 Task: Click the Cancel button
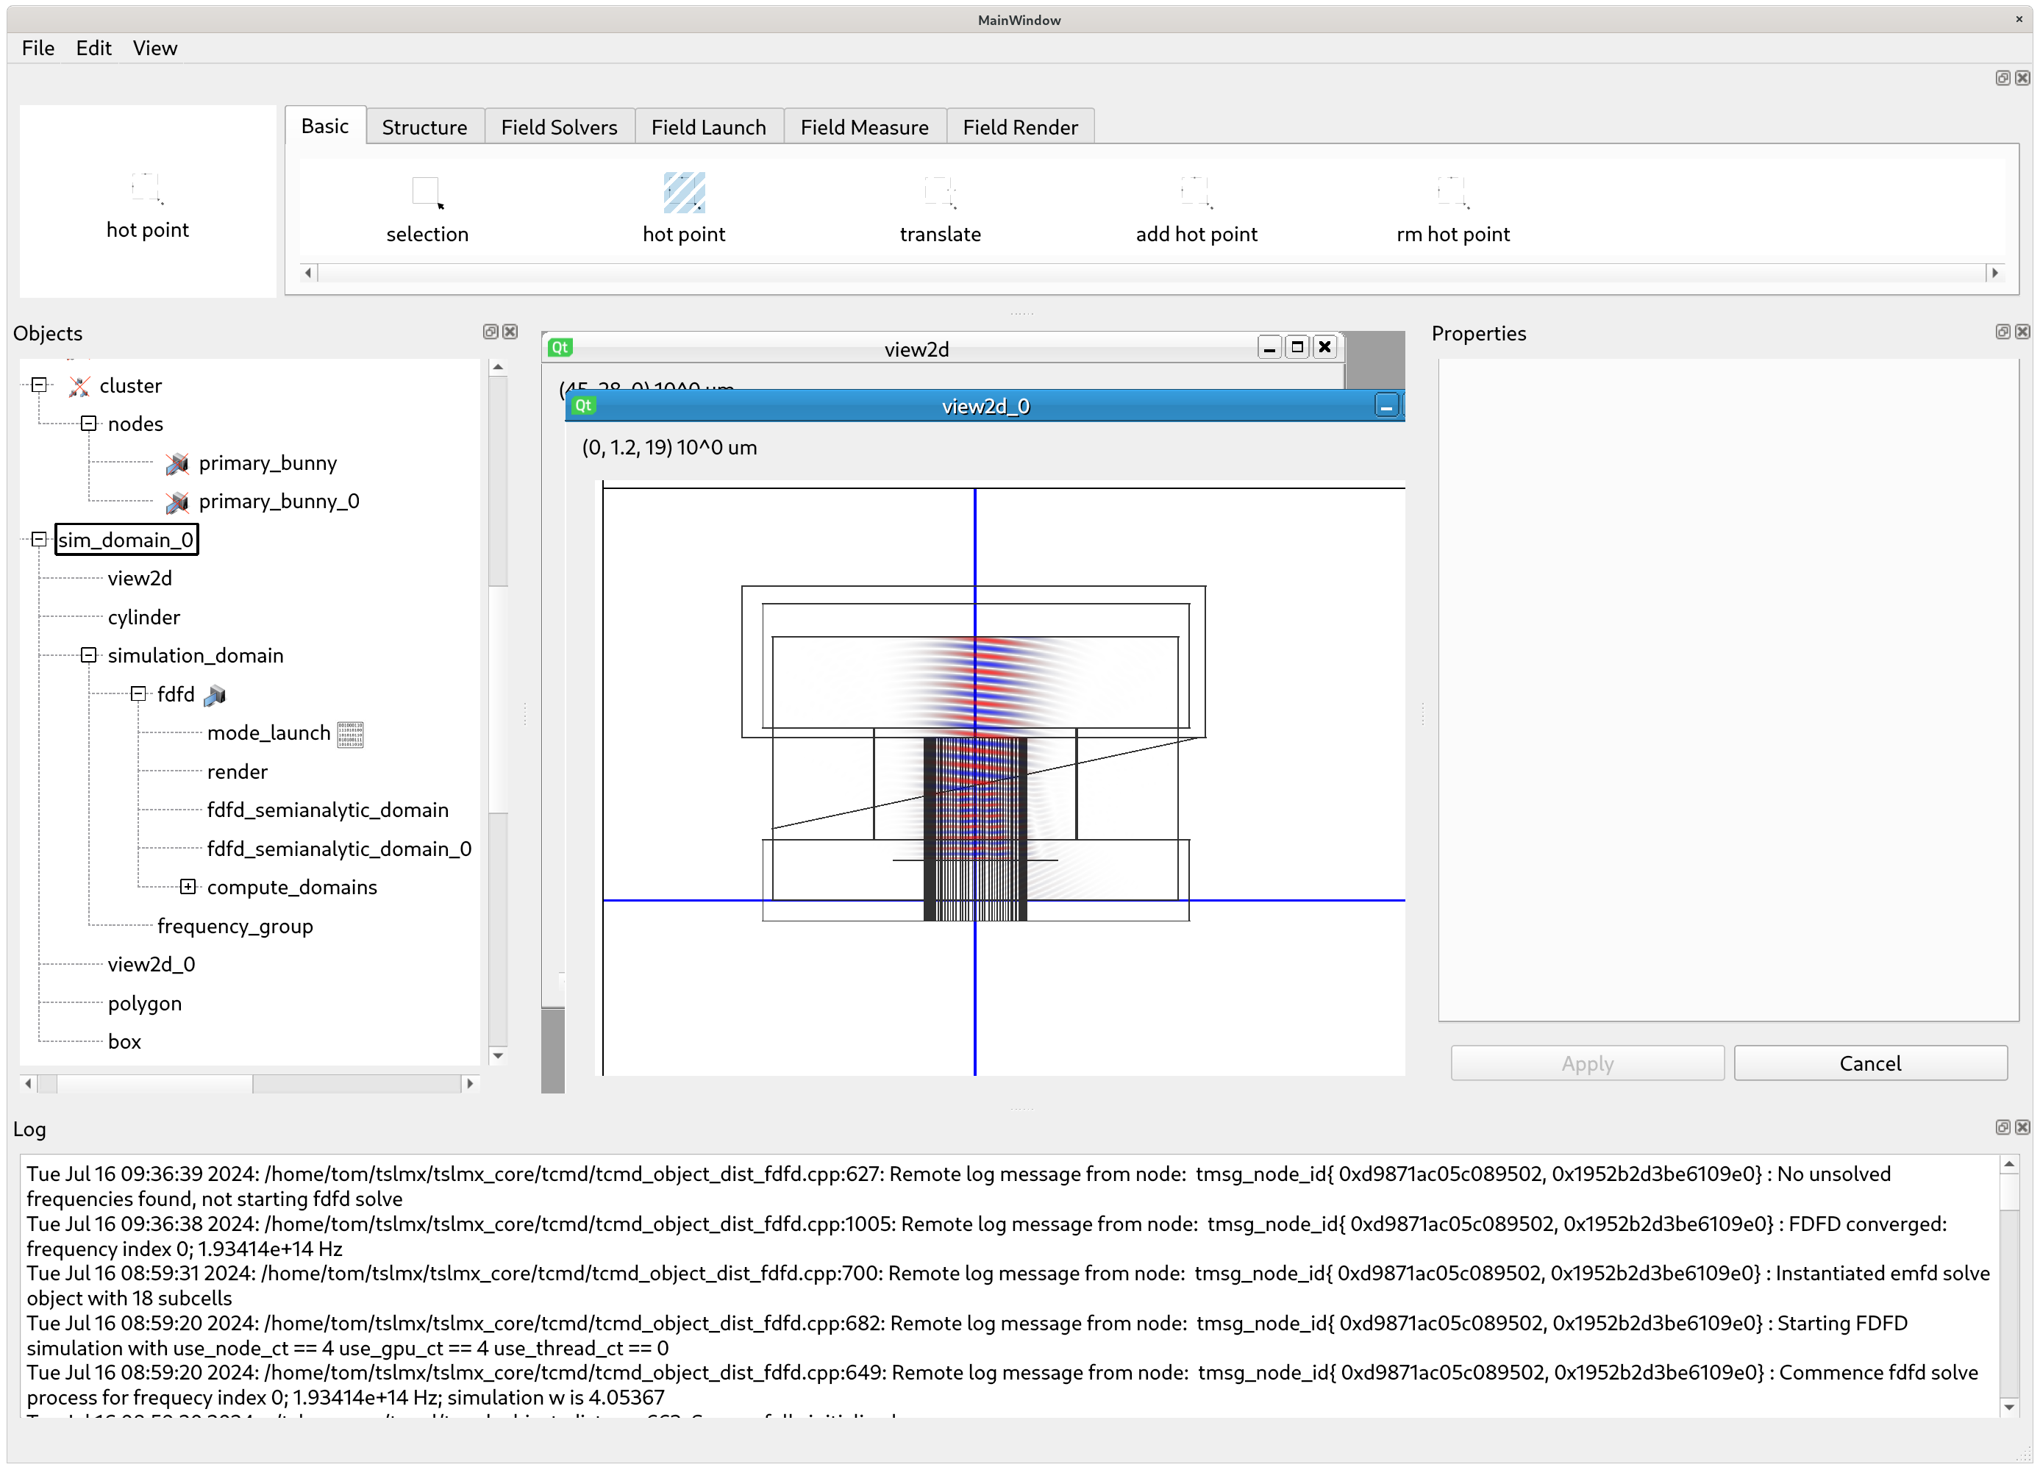tap(1869, 1063)
